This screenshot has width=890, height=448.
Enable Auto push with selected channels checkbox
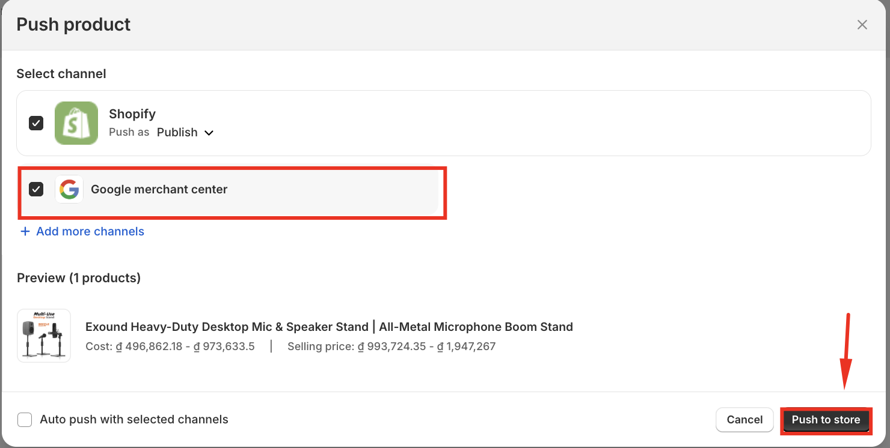25,419
